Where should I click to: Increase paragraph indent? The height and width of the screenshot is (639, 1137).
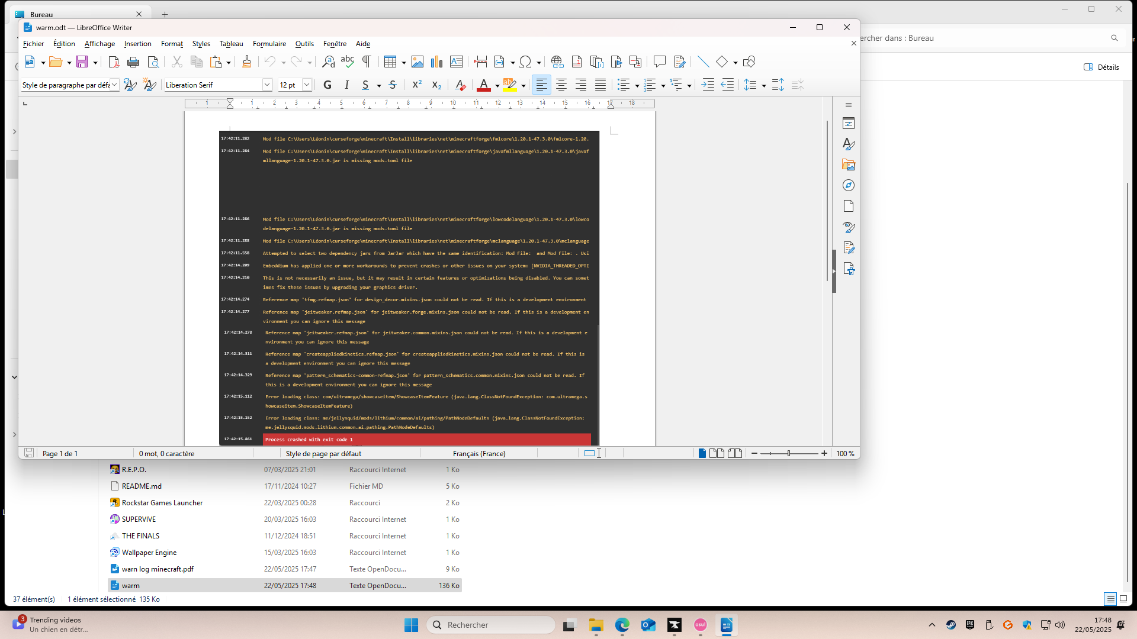pos(708,85)
